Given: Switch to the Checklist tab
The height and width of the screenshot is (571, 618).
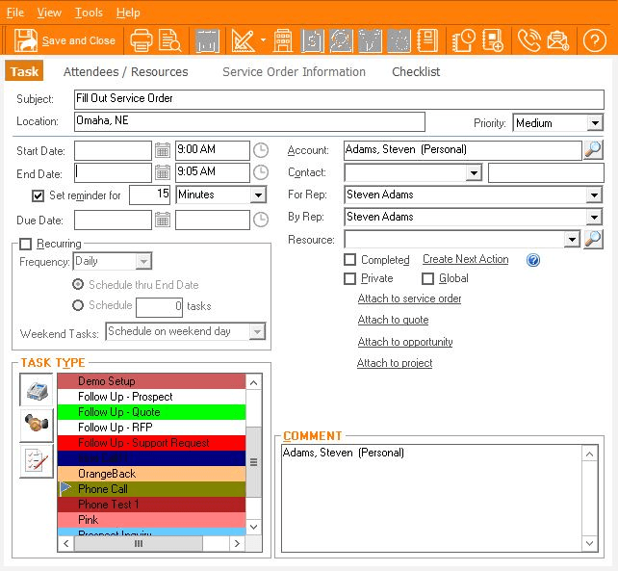Looking at the screenshot, I should pos(416,72).
